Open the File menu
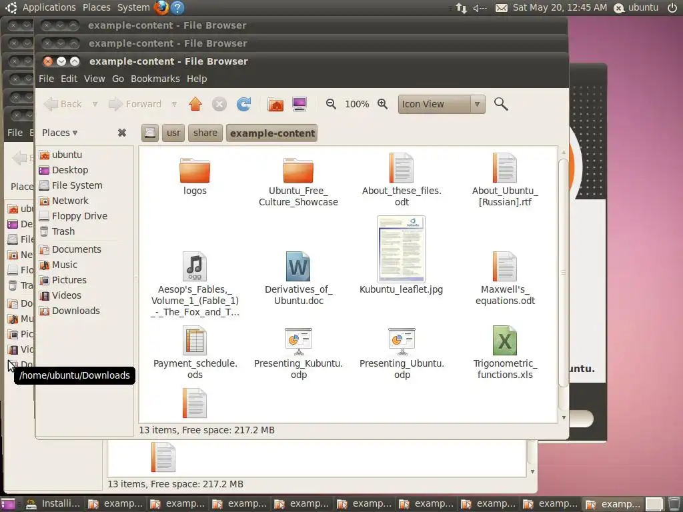This screenshot has height=512, width=683. [46, 79]
